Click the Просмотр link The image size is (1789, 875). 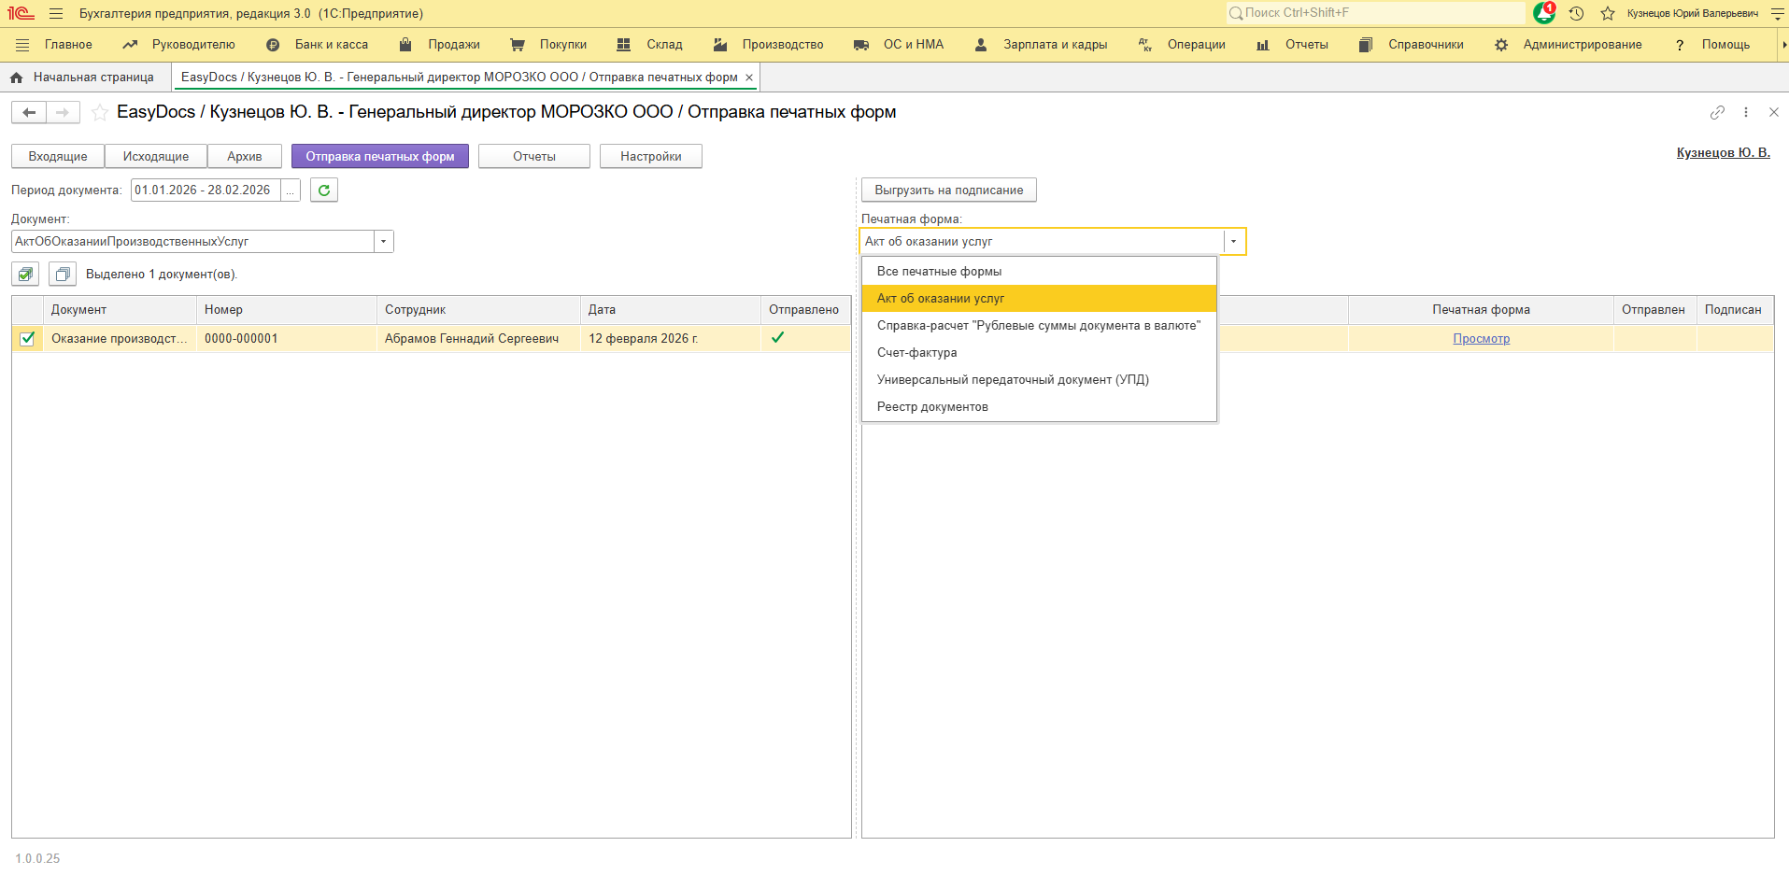(x=1481, y=339)
